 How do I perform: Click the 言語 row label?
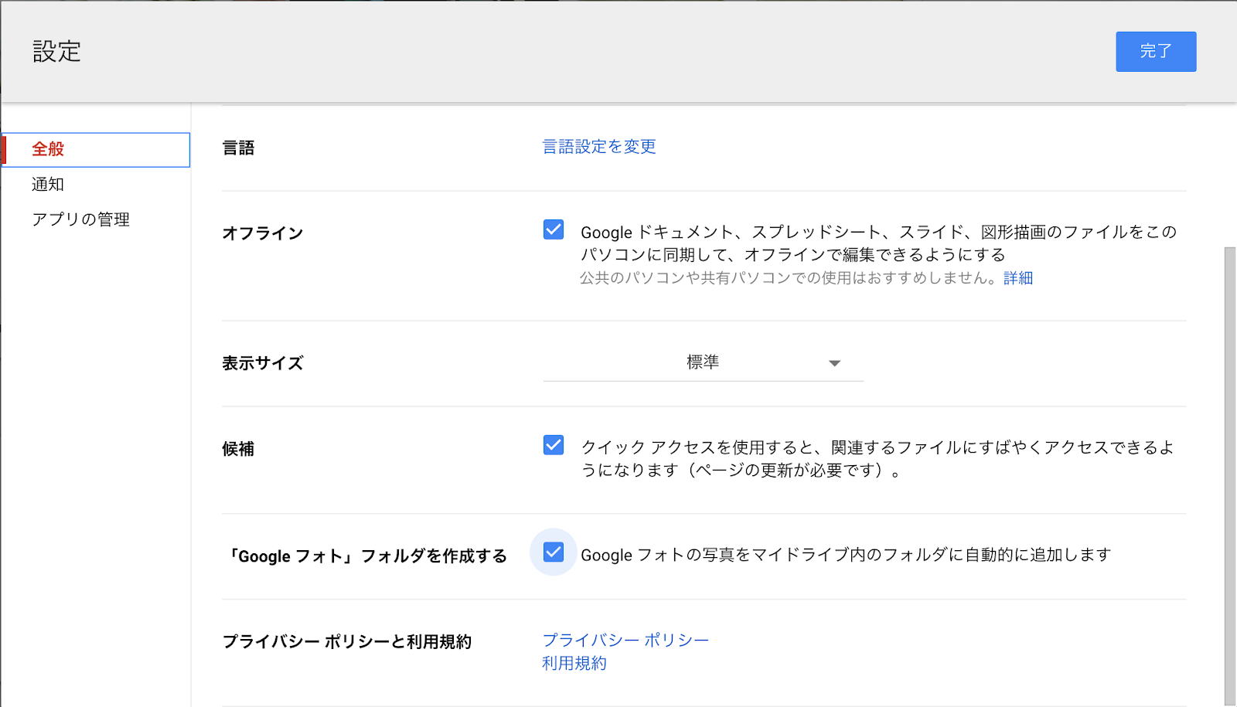coord(238,148)
